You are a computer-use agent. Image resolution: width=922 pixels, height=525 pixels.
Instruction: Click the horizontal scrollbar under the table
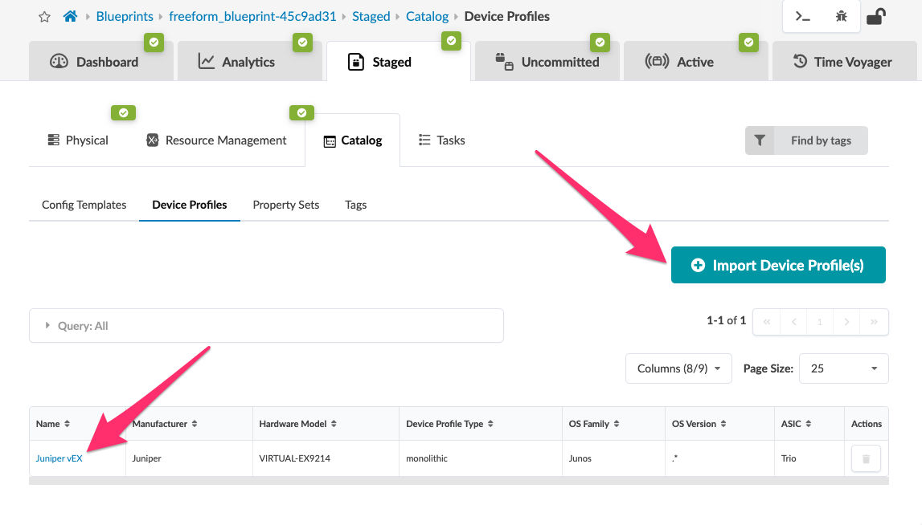[x=459, y=481]
